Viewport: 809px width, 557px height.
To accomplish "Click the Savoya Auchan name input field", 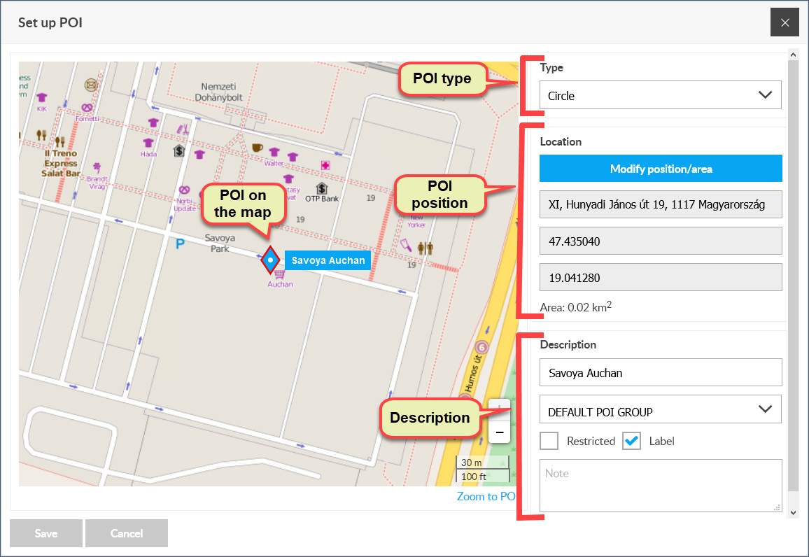I will (661, 372).
